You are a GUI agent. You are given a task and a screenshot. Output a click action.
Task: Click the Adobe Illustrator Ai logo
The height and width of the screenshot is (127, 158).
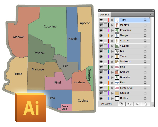tap(31, 107)
